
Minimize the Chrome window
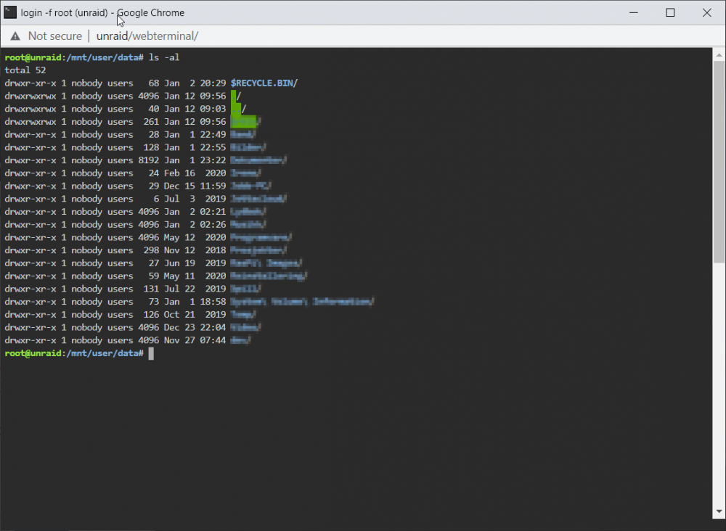(633, 12)
